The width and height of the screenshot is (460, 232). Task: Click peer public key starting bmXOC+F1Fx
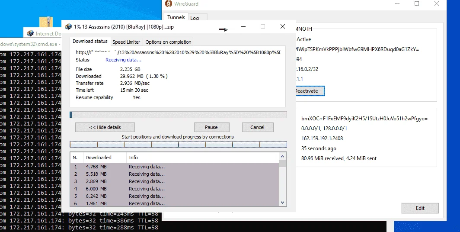click(x=364, y=119)
